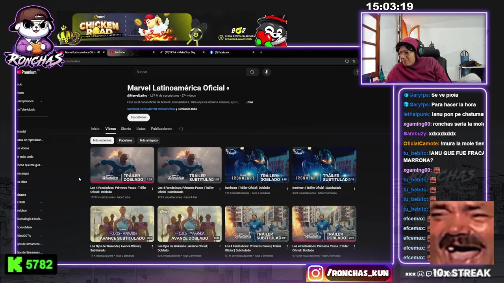The height and width of the screenshot is (283, 504).
Task: Open the channel Shorts tab
Action: pyautogui.click(x=126, y=129)
